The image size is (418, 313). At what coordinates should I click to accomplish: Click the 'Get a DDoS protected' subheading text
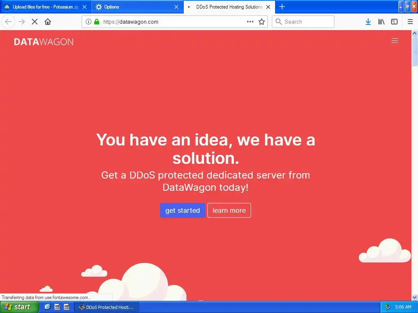pos(206,181)
